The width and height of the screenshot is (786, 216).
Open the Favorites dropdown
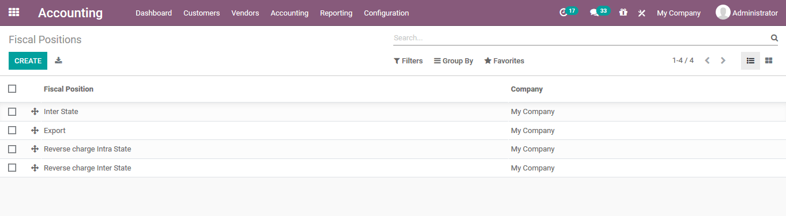[x=504, y=61]
